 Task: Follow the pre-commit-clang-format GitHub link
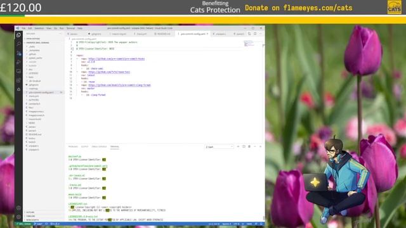[x=119, y=85]
